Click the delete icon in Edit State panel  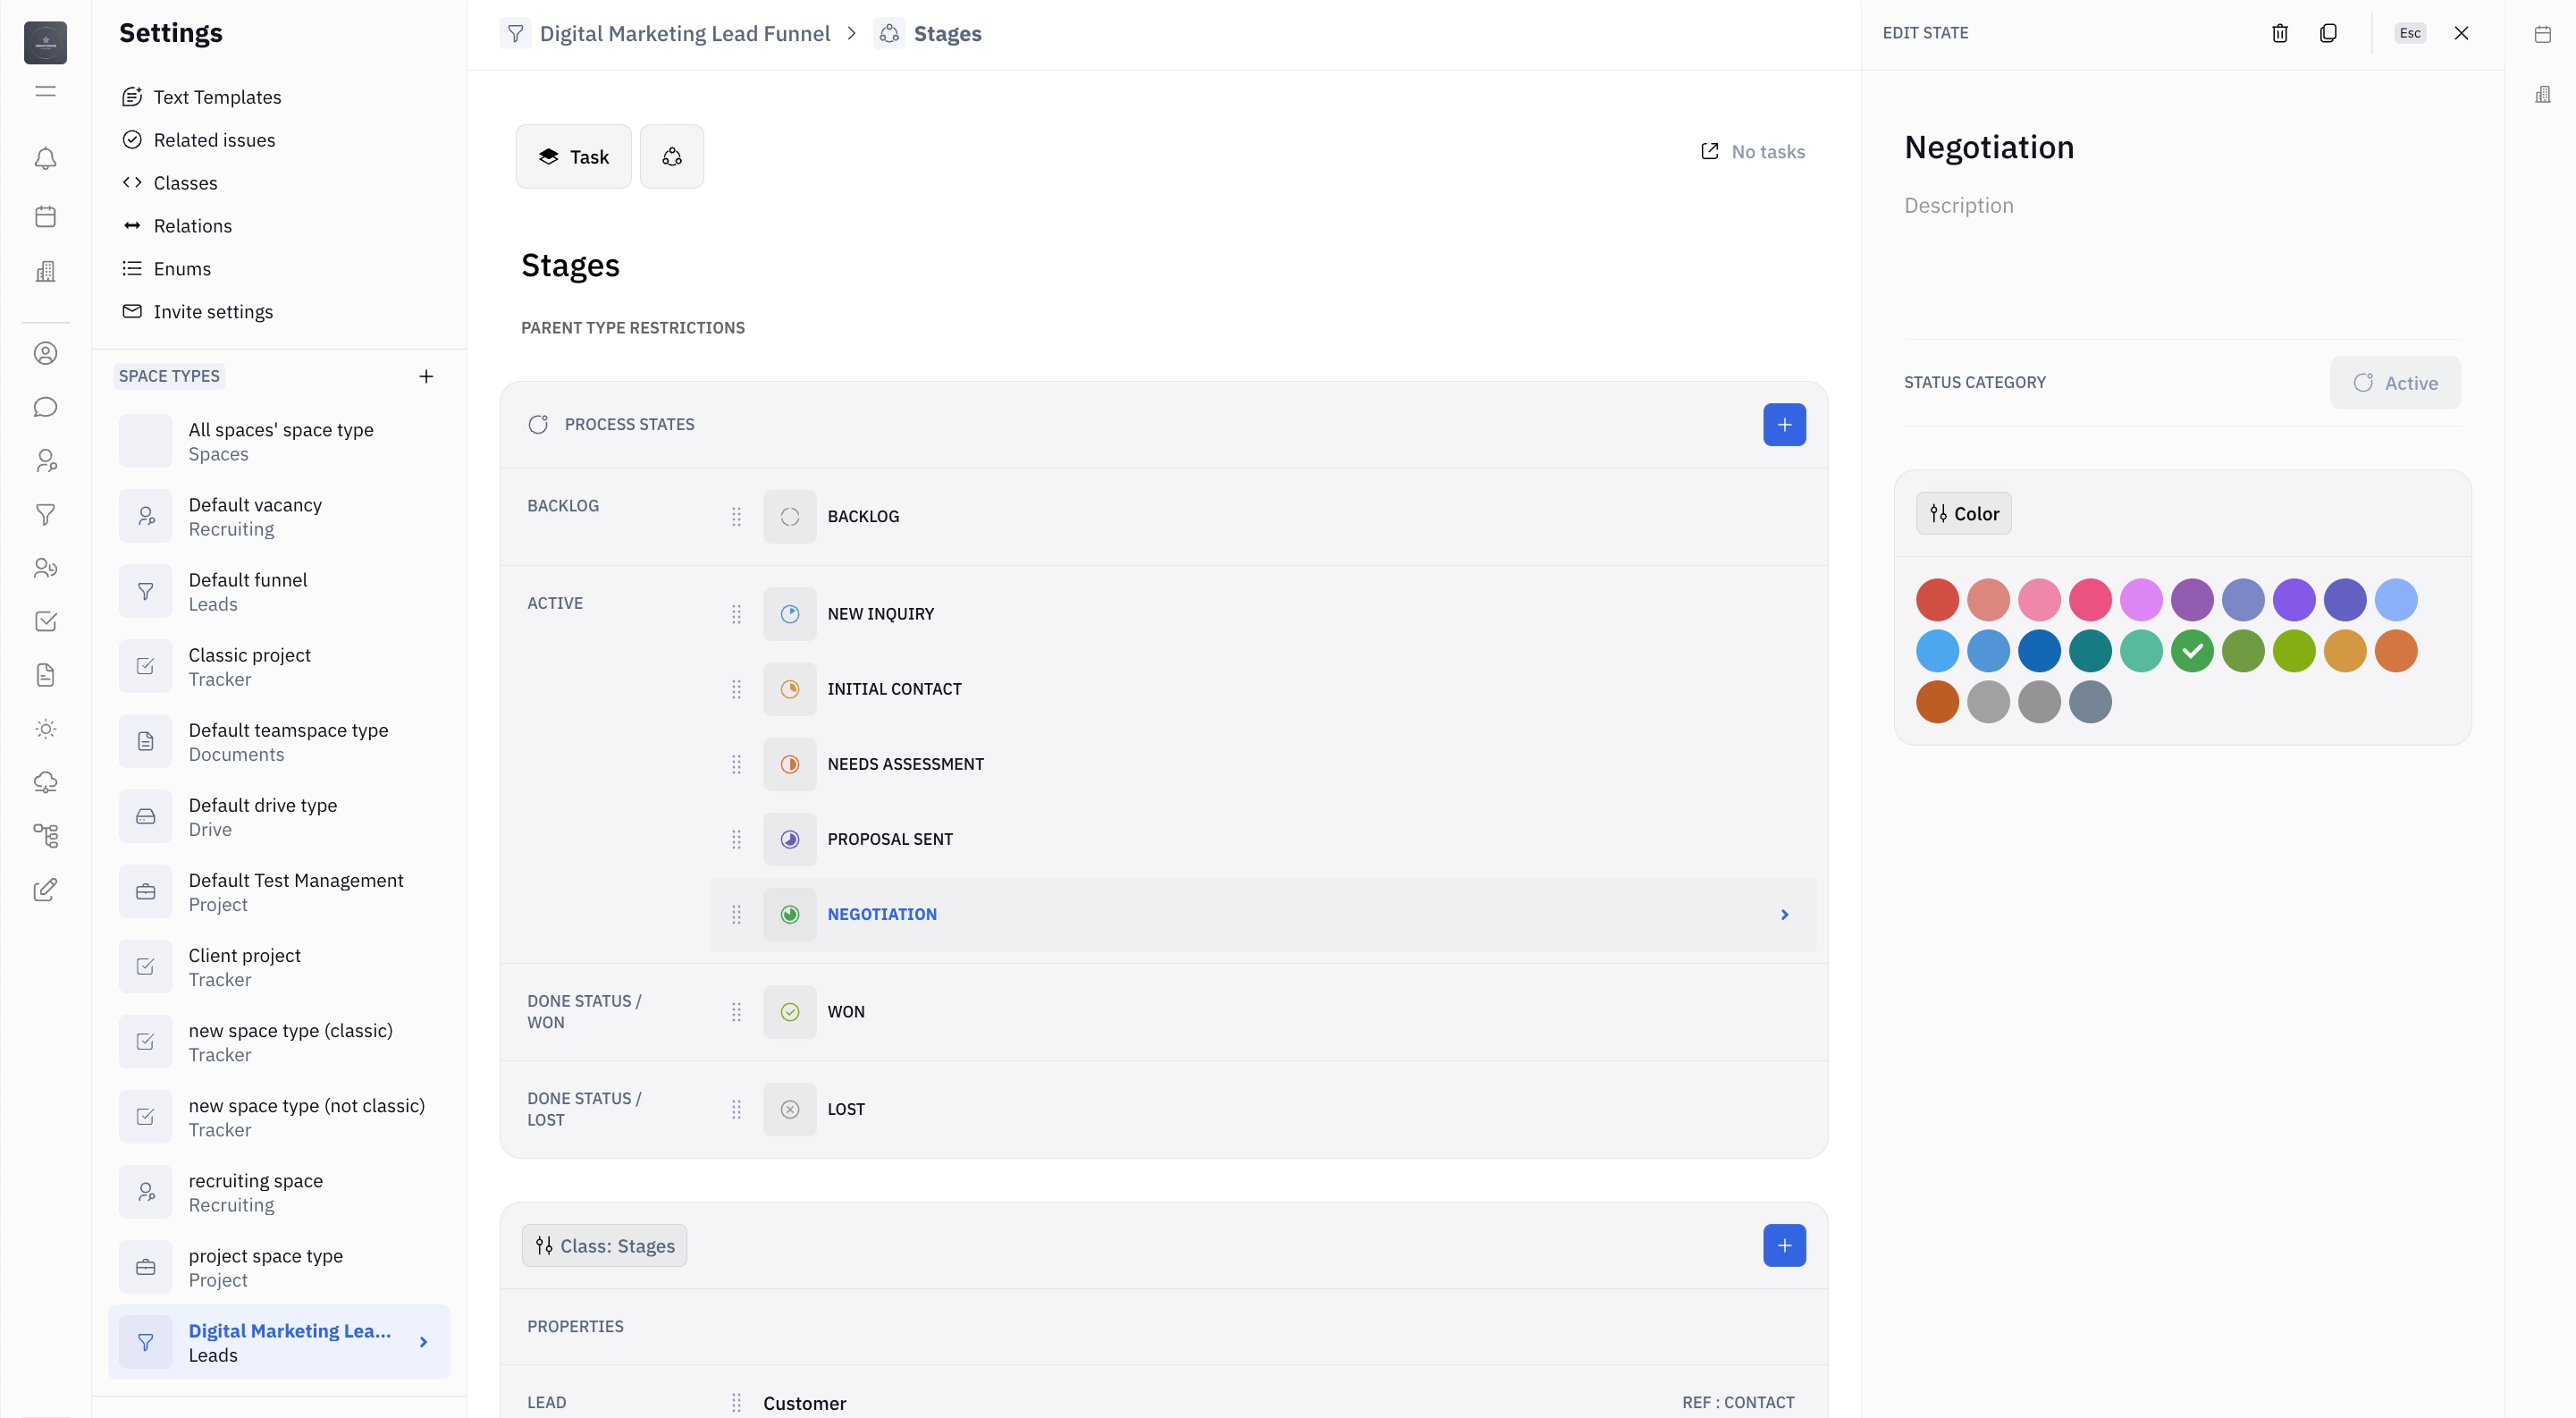tap(2279, 33)
